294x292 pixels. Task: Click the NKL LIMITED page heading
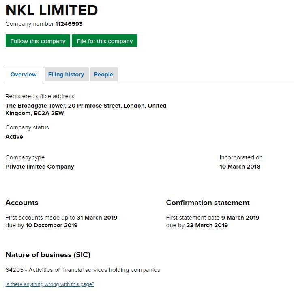(52, 10)
